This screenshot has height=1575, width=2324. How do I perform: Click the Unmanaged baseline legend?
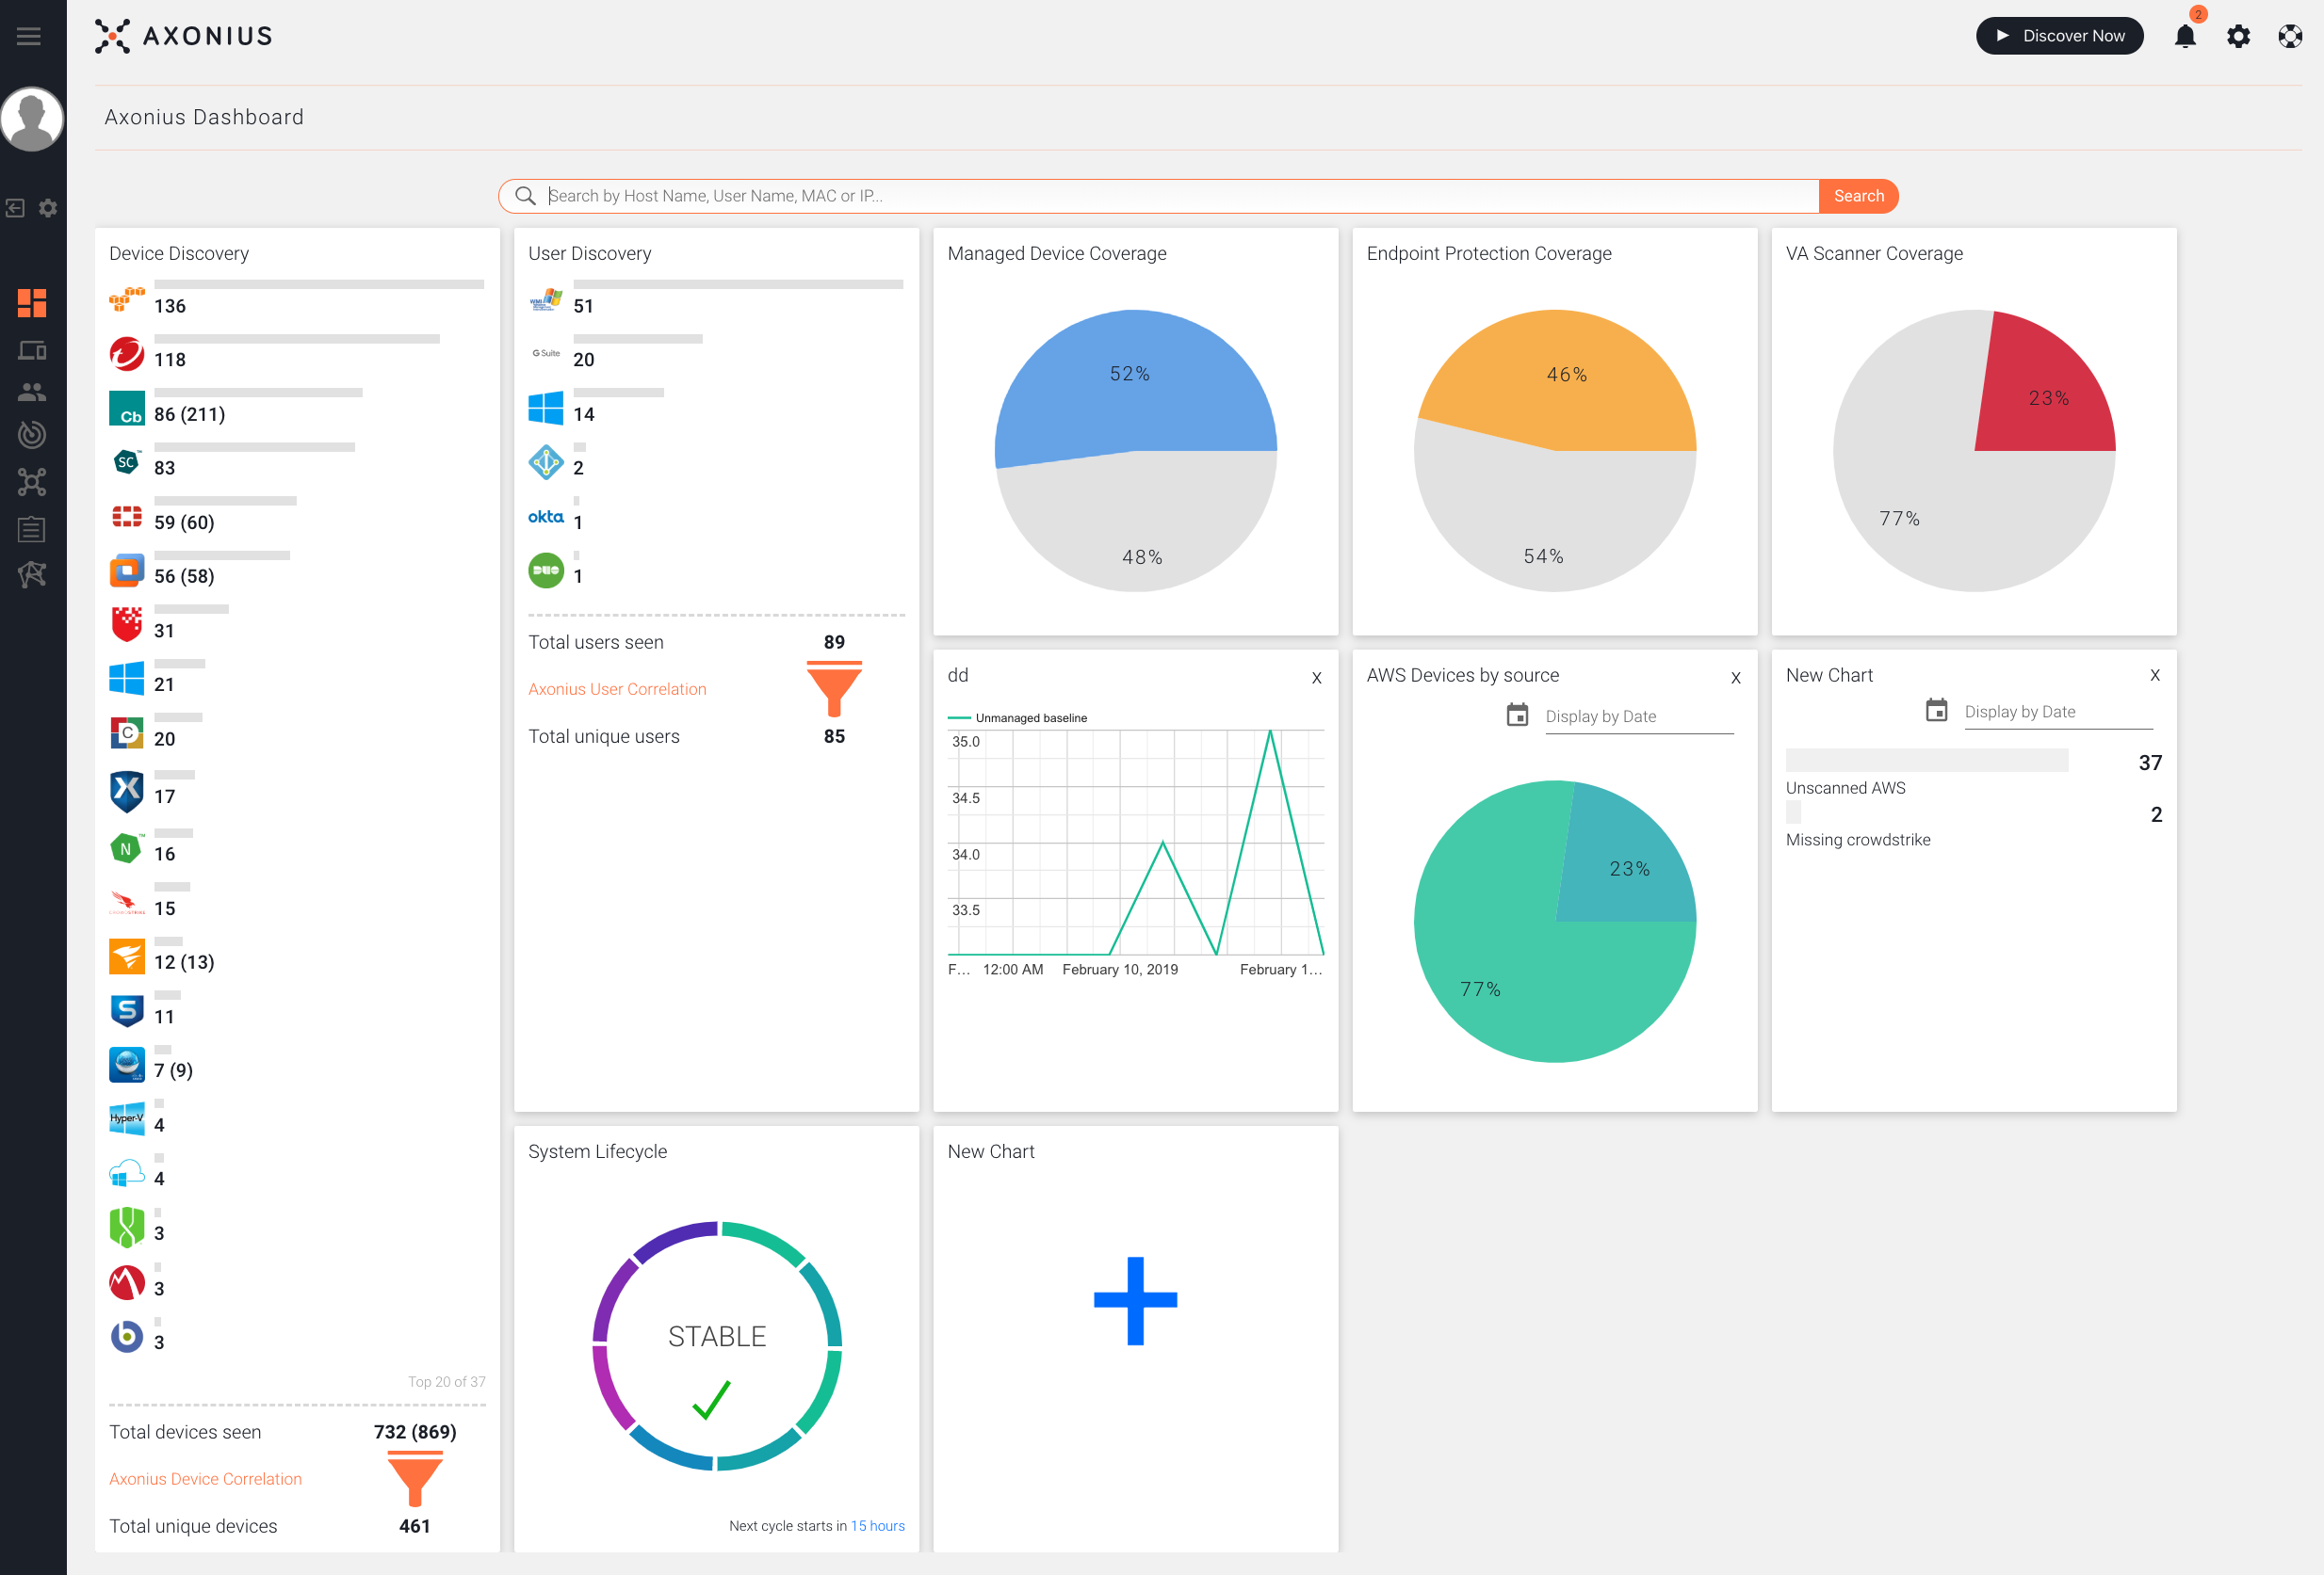(x=1017, y=717)
